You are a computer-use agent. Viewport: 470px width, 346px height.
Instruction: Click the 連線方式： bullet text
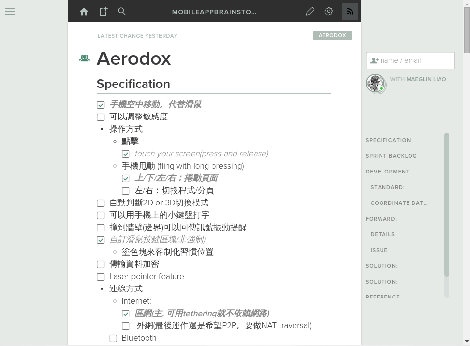click(129, 289)
